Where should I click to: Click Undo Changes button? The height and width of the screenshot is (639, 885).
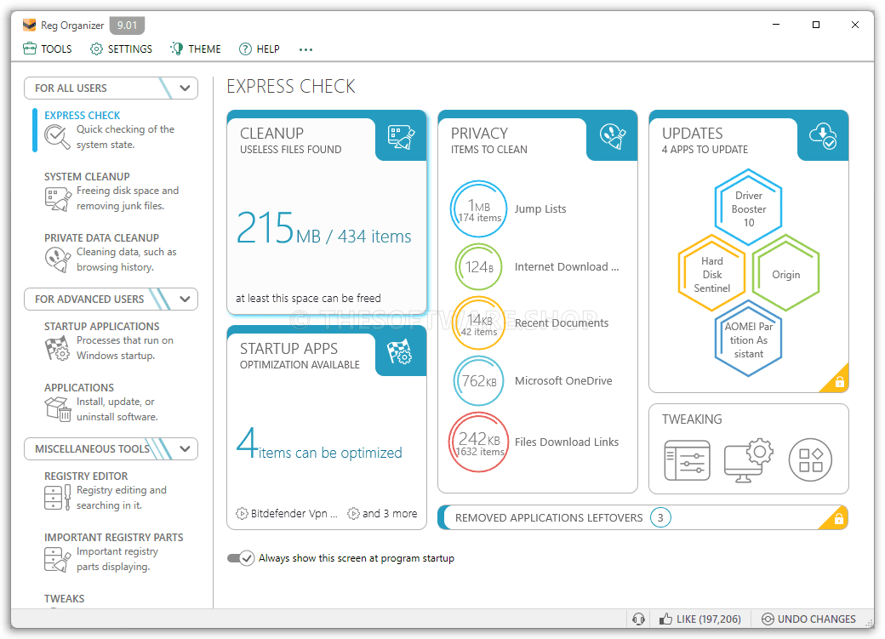point(808,619)
